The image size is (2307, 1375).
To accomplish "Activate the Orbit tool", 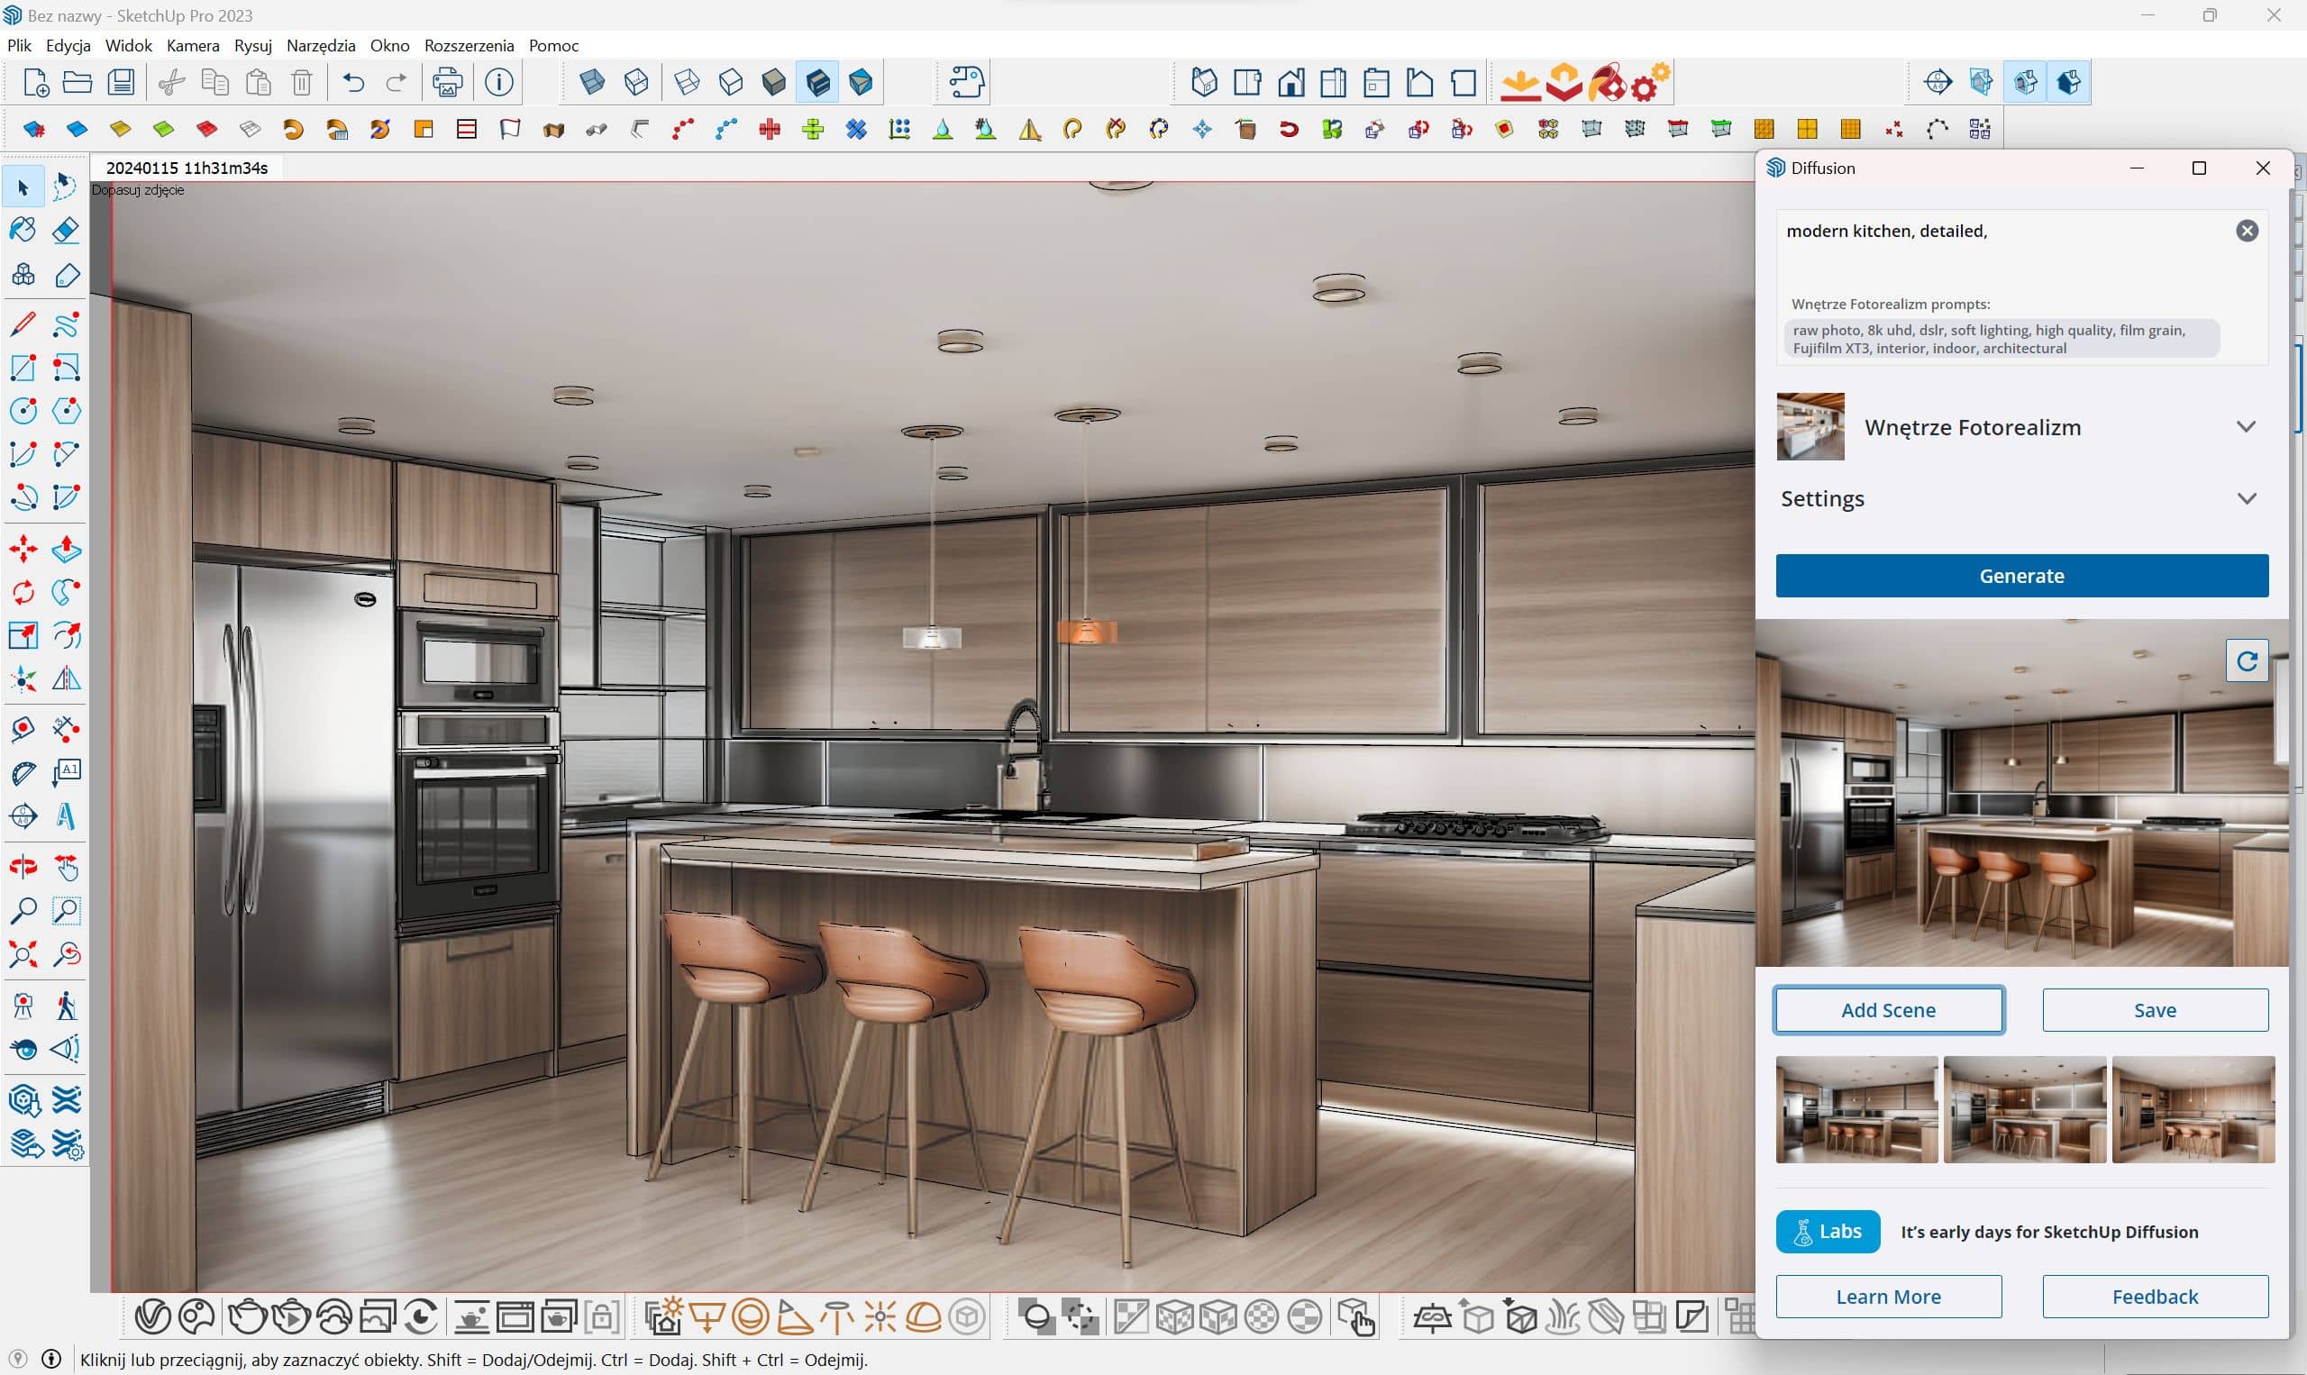I will click(23, 867).
